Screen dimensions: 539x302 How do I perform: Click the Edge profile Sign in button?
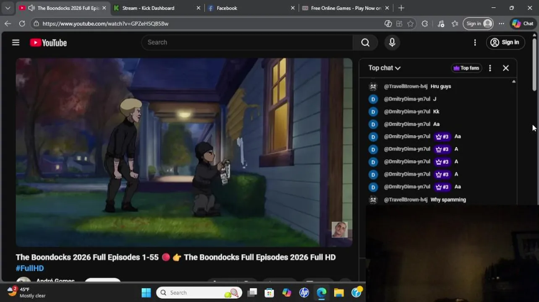[478, 23]
